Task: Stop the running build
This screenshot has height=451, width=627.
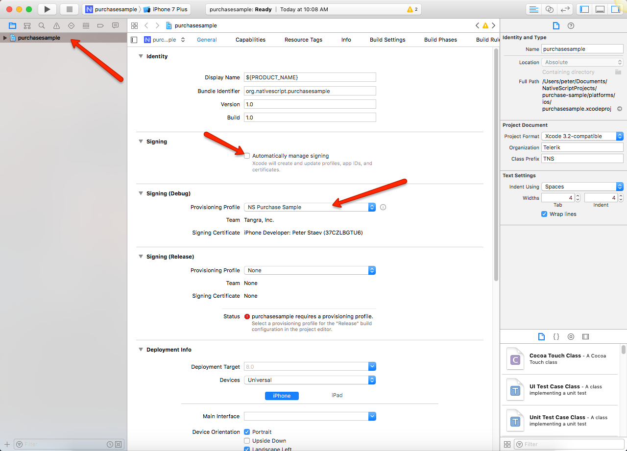Action: (69, 9)
